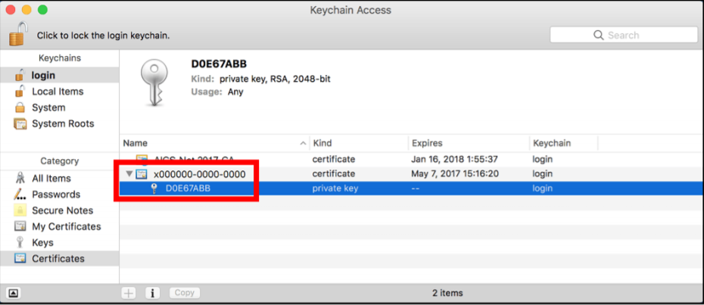Open the System keychain
Viewport: 704px width, 305px height.
click(x=48, y=107)
